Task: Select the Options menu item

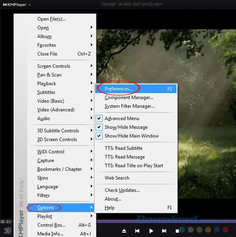Action: click(x=61, y=208)
